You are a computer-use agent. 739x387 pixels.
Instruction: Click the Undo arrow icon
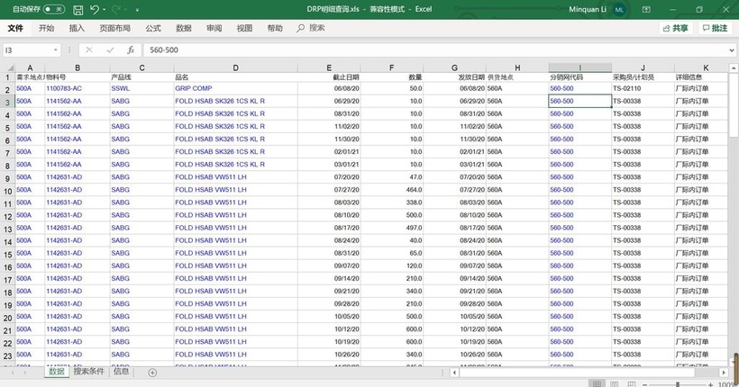pos(96,9)
